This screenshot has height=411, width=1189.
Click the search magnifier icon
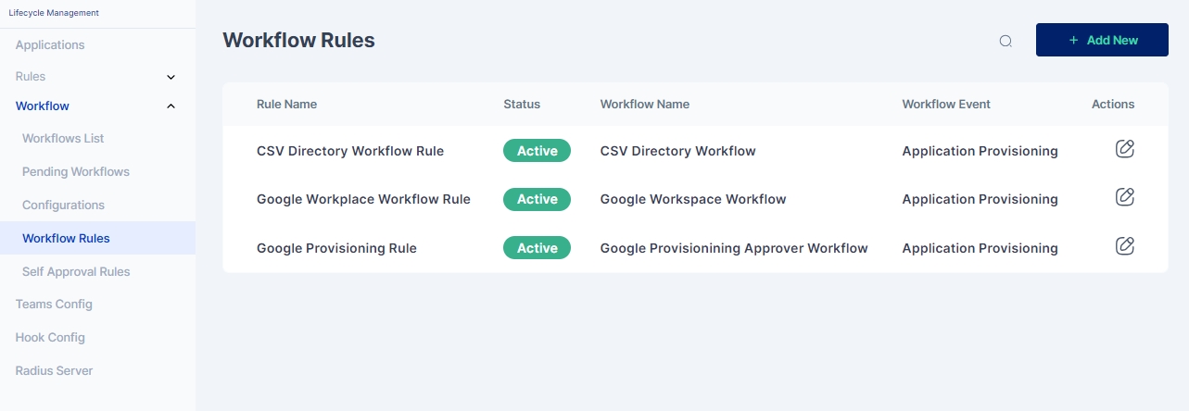click(x=1006, y=41)
